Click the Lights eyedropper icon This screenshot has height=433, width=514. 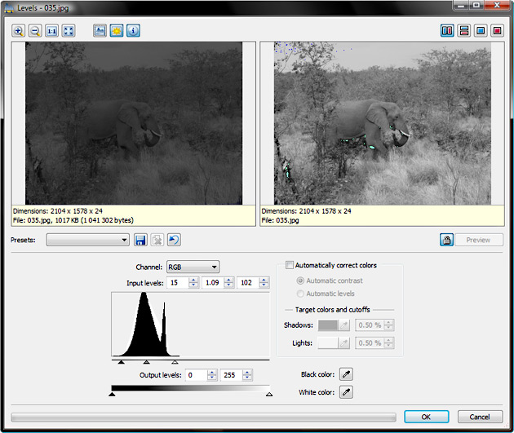tap(343, 343)
